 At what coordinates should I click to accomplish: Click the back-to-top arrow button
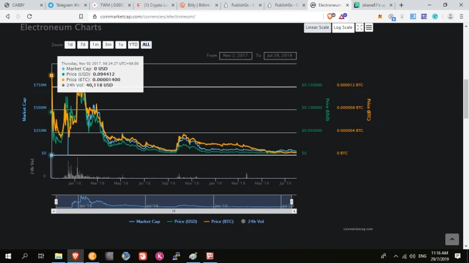[x=452, y=239]
